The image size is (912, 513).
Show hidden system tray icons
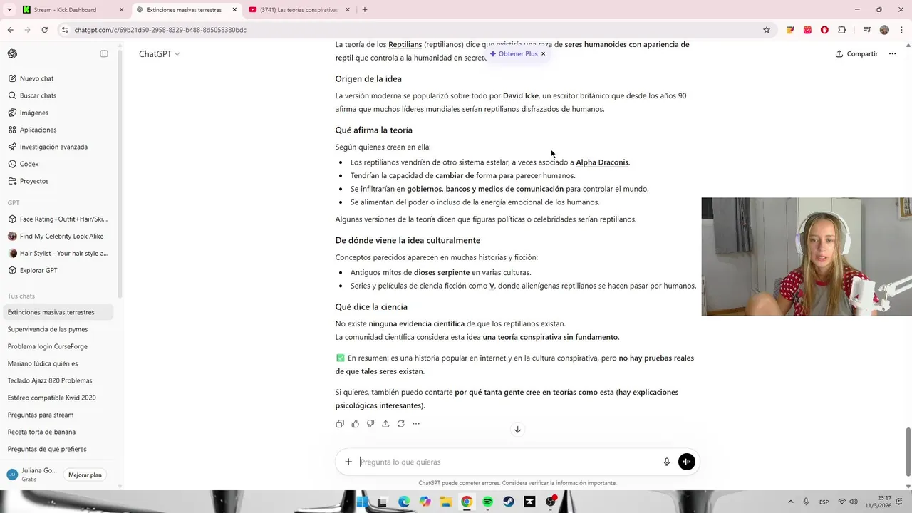click(x=790, y=502)
